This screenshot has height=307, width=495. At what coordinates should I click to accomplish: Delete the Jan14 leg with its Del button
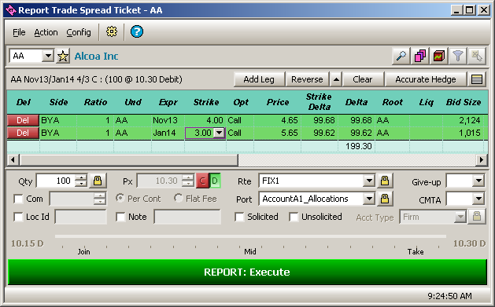[x=23, y=133]
